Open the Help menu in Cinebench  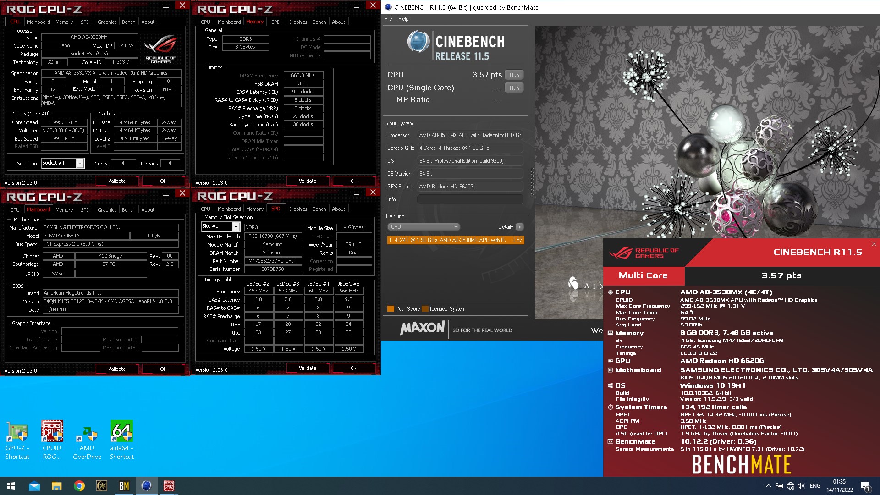coord(403,19)
